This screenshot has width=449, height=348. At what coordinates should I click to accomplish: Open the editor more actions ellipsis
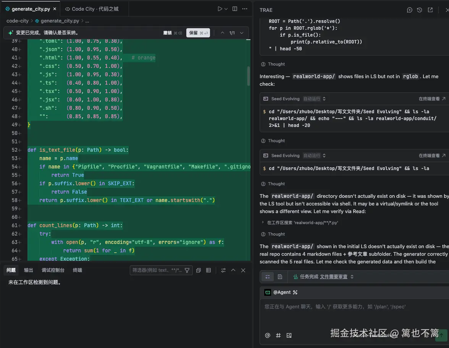point(244,9)
